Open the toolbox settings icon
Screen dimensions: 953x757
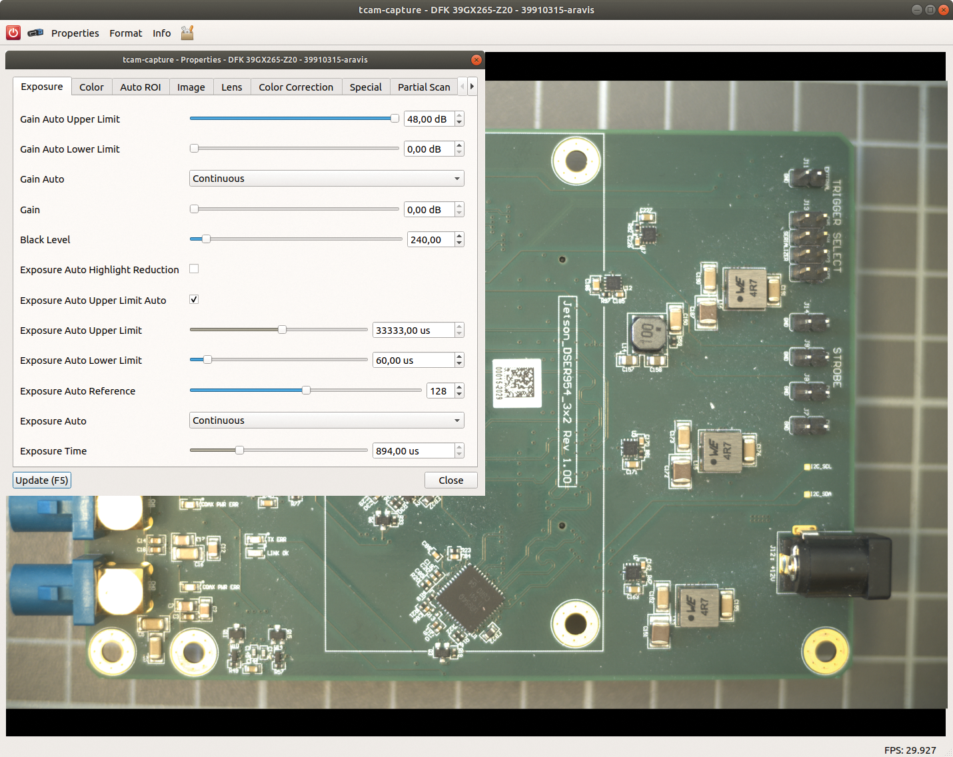point(187,33)
